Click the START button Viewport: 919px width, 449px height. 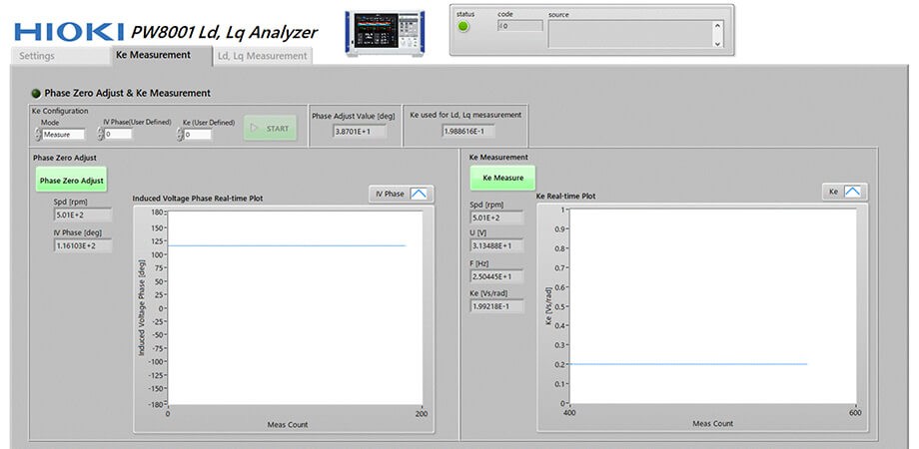[270, 128]
